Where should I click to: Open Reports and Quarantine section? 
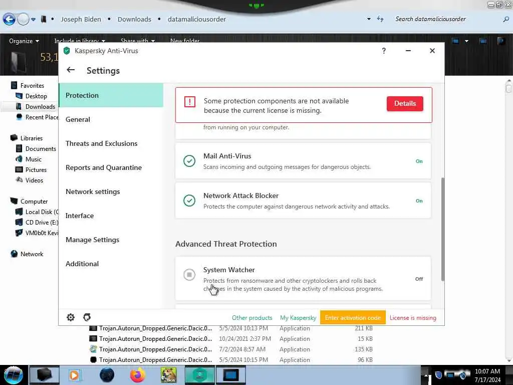[111, 167]
